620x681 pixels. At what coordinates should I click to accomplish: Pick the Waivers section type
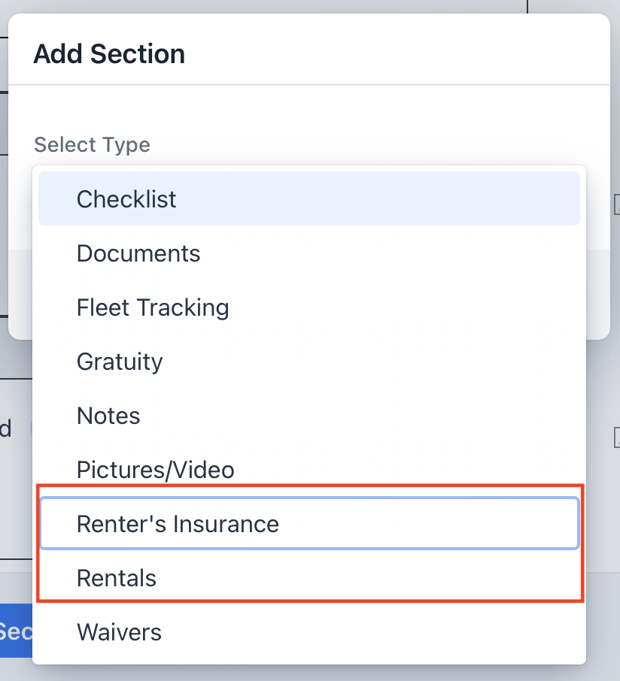[x=309, y=632]
